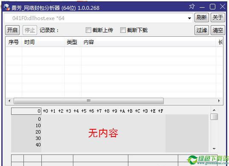The height and width of the screenshot is (166, 229).
Task: Minimize the packet analyzer window
Action: 202,7
